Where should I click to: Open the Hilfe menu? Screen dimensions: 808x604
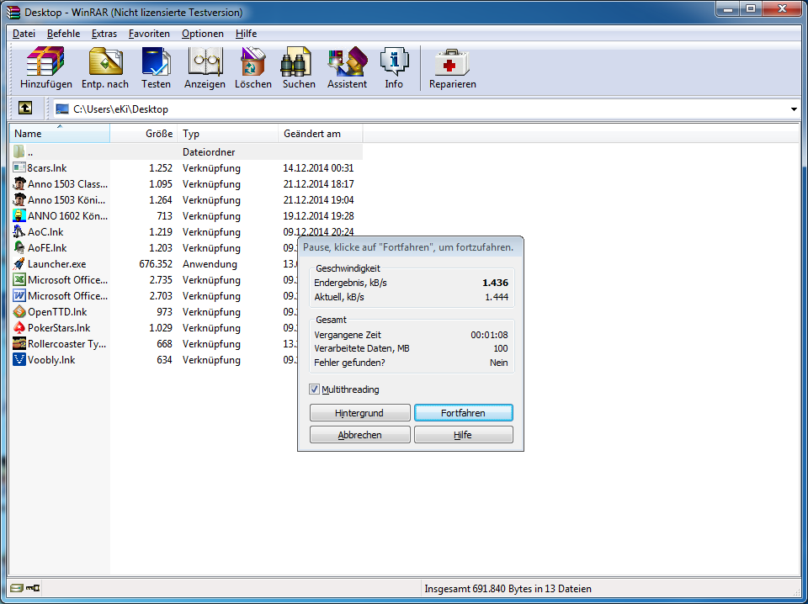(246, 34)
